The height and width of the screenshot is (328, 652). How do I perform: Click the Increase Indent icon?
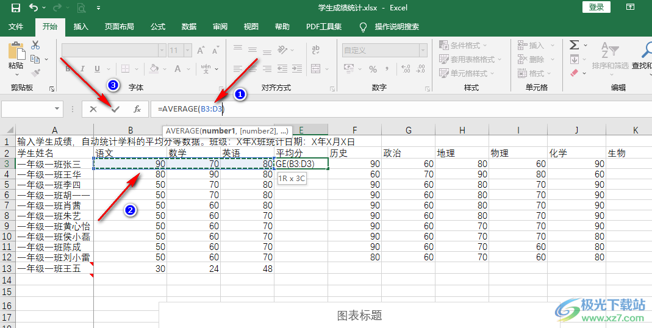coord(297,69)
